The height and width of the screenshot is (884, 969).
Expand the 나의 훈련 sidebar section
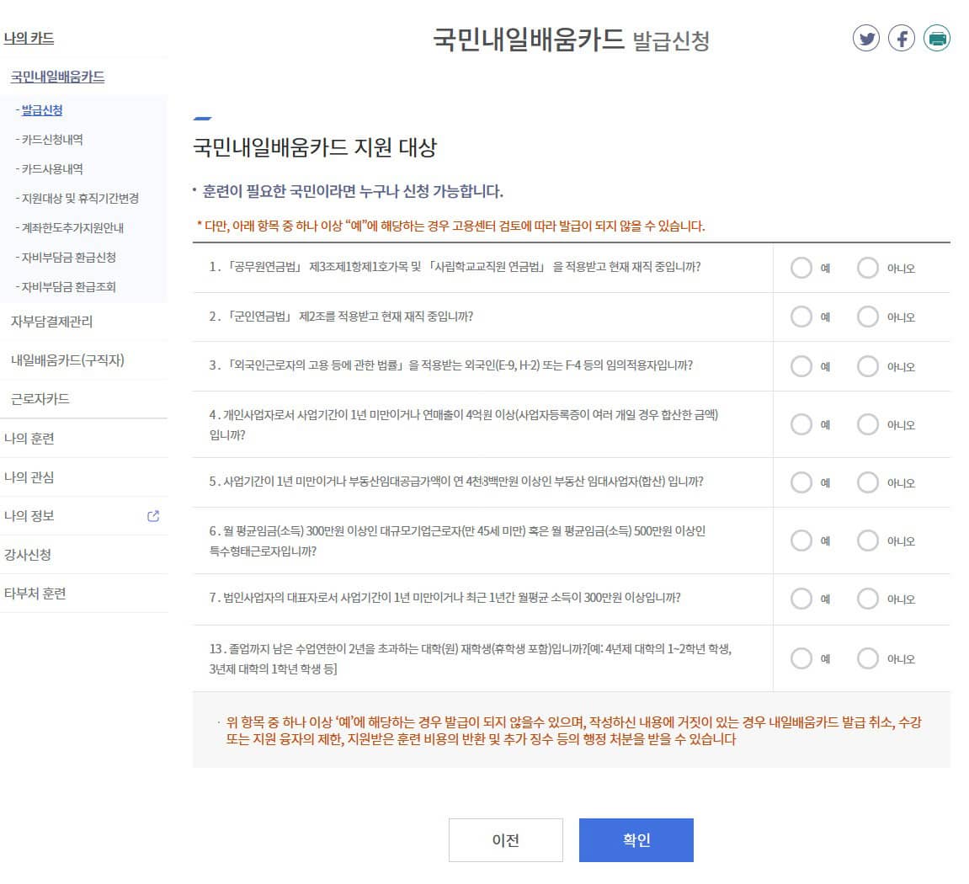35,438
